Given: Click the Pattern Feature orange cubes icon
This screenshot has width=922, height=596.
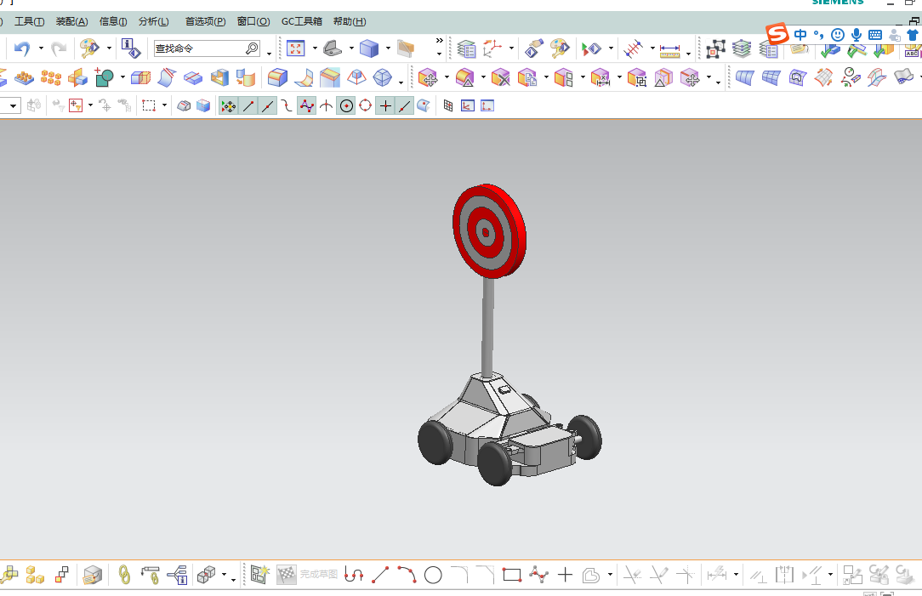Looking at the screenshot, I should [50, 77].
